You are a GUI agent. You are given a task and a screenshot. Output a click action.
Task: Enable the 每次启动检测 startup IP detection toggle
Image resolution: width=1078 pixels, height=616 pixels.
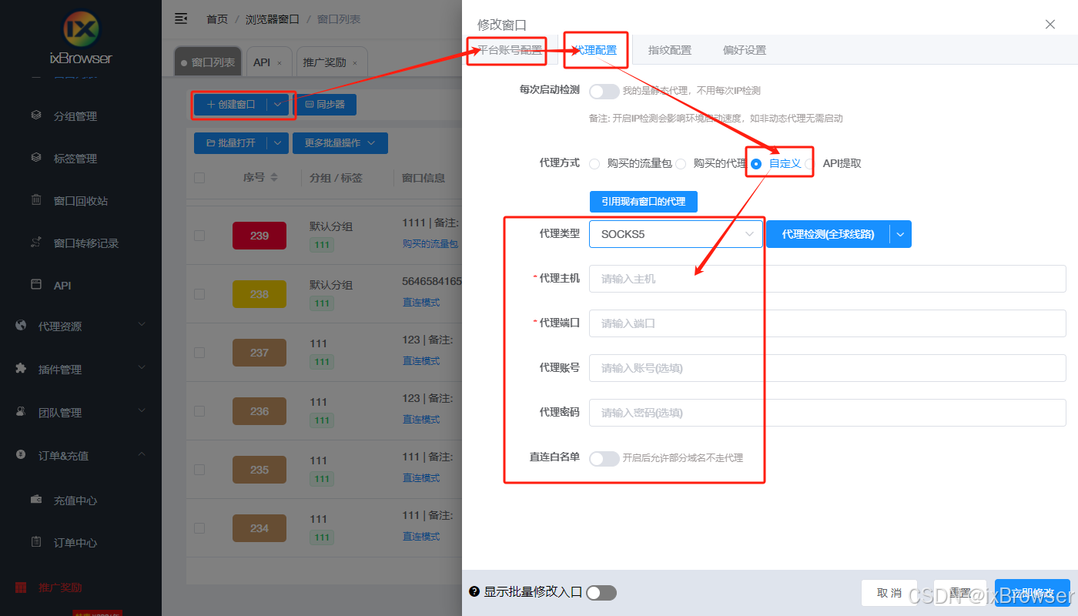pos(604,91)
